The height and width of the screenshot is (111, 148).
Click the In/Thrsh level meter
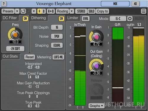point(80,66)
